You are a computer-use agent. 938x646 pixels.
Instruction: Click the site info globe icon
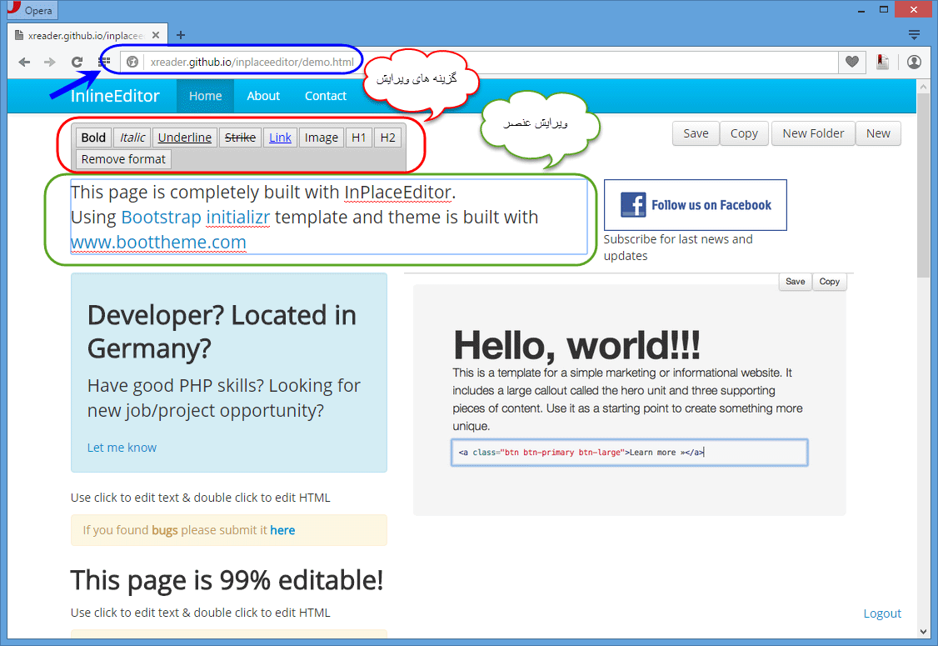(132, 62)
